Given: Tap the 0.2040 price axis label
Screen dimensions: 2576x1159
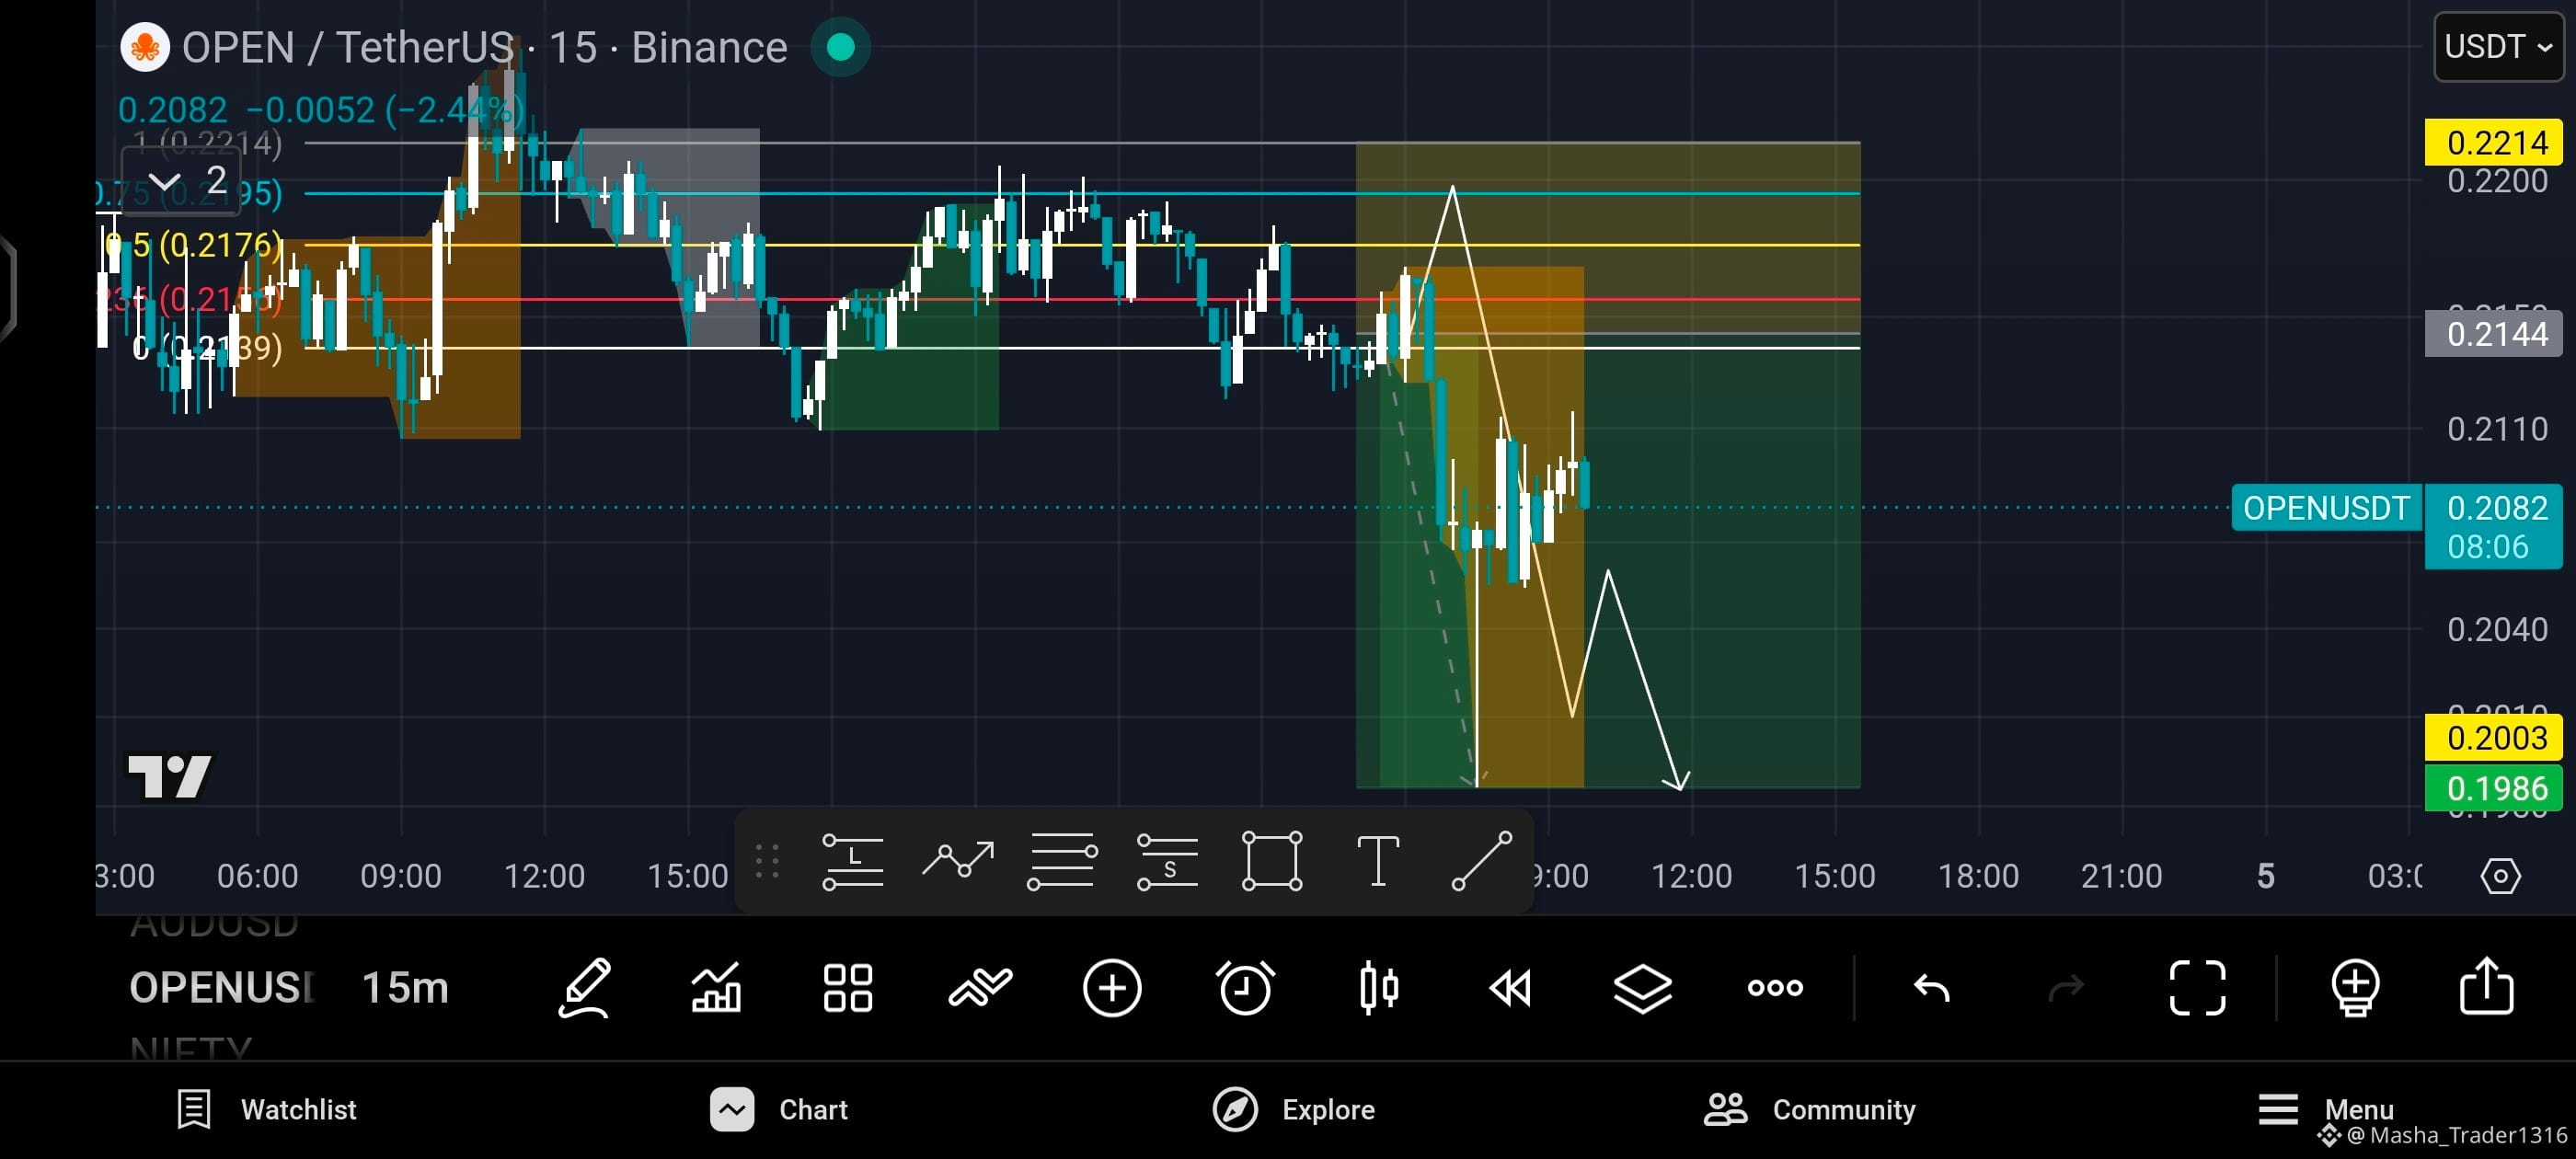Looking at the screenshot, I should click(2497, 629).
